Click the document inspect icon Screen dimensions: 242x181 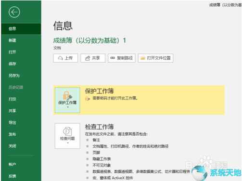(x=67, y=131)
